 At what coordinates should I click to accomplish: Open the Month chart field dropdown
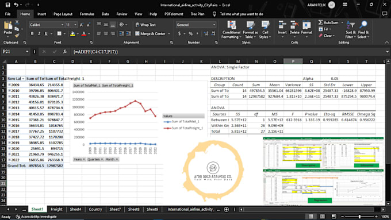112,159
